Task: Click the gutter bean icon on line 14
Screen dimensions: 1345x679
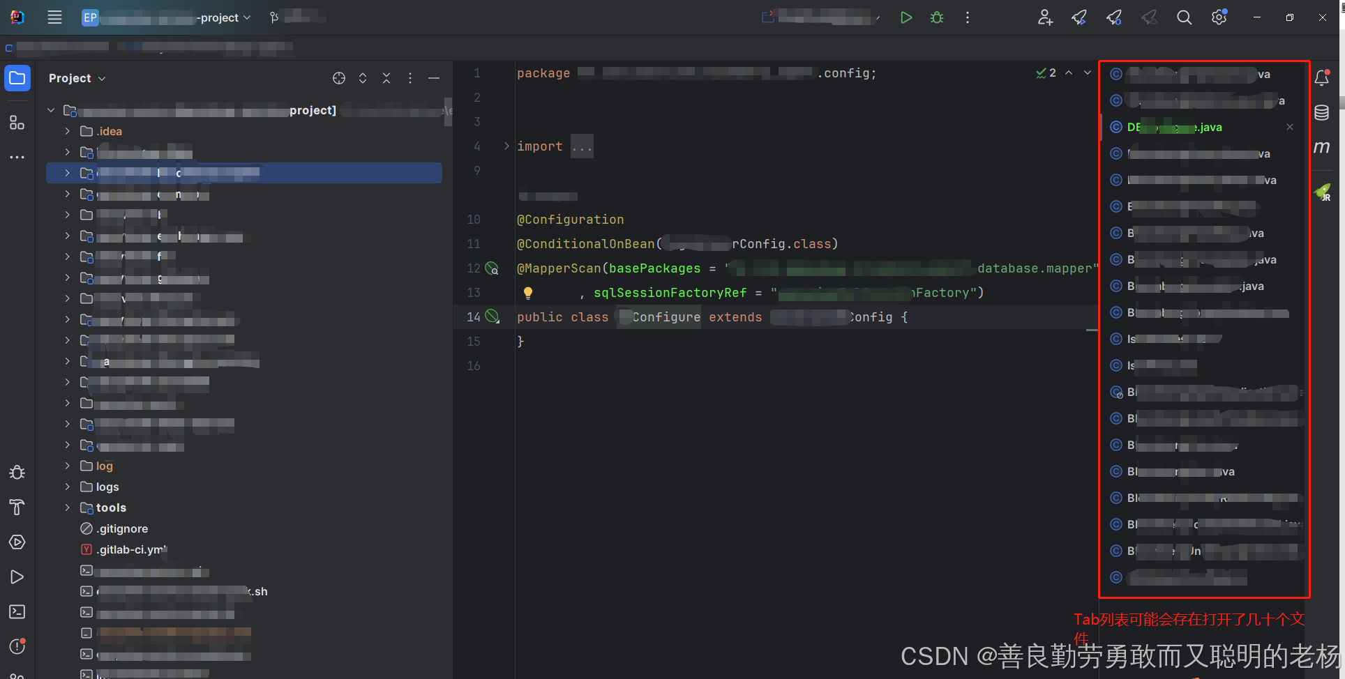Action: pos(492,317)
